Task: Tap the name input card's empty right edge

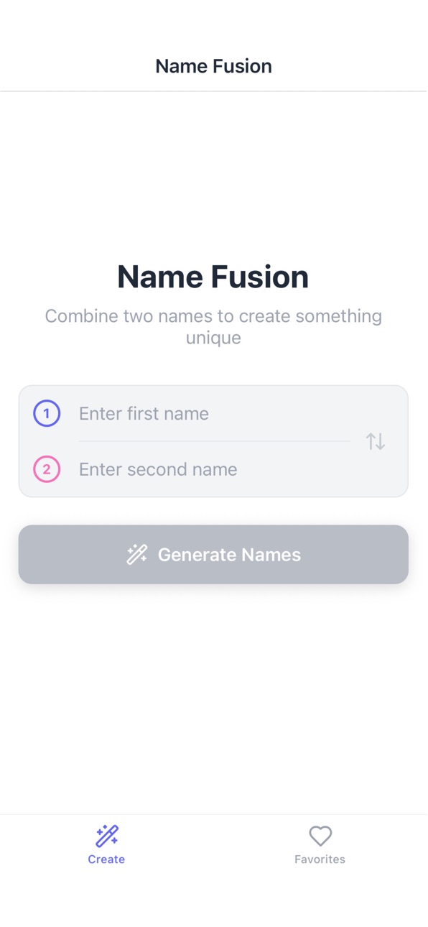Action: pos(399,441)
